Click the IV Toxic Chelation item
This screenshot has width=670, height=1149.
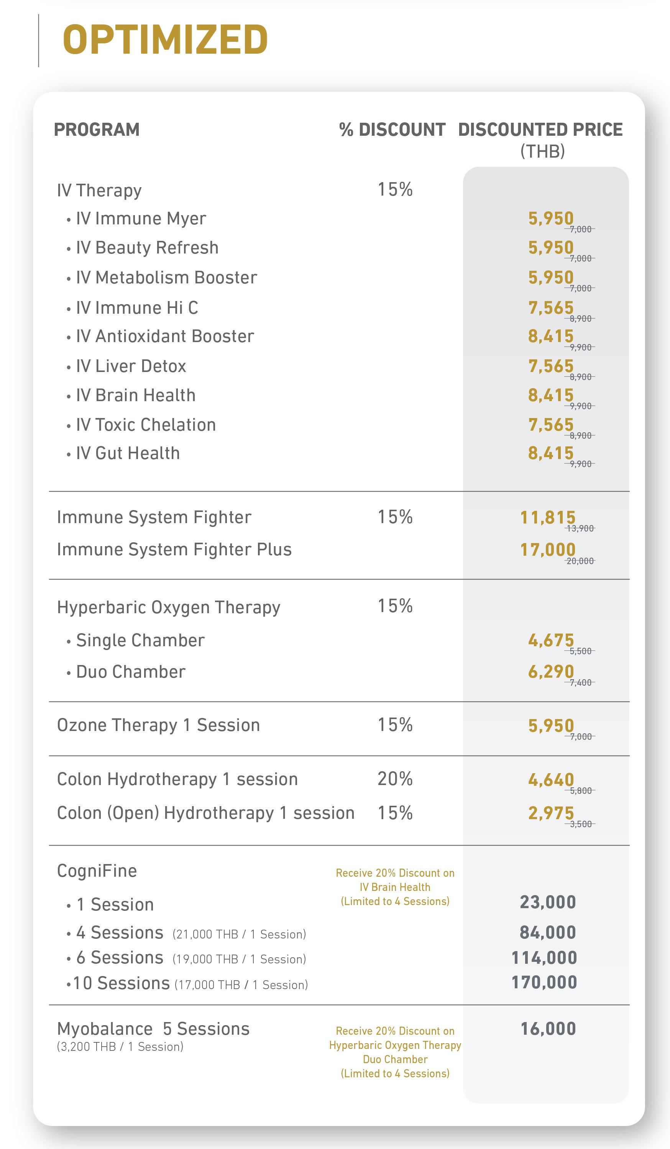(x=146, y=425)
